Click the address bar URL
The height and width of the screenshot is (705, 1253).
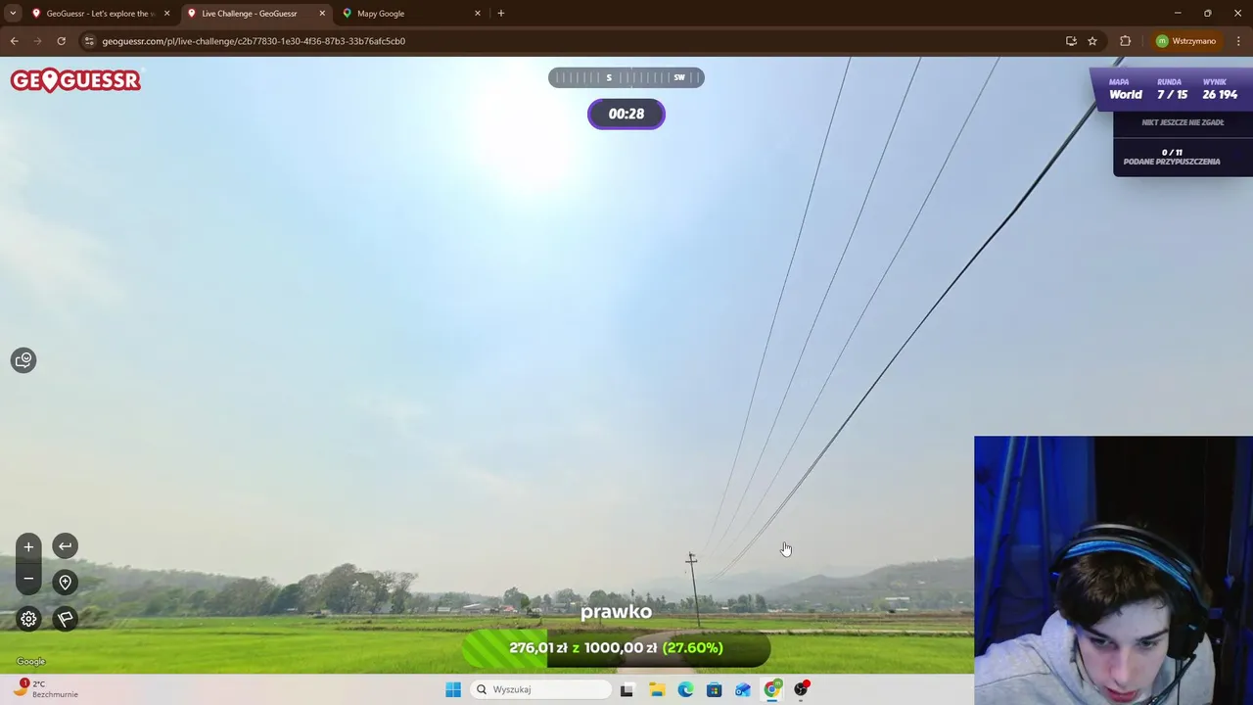click(x=254, y=41)
